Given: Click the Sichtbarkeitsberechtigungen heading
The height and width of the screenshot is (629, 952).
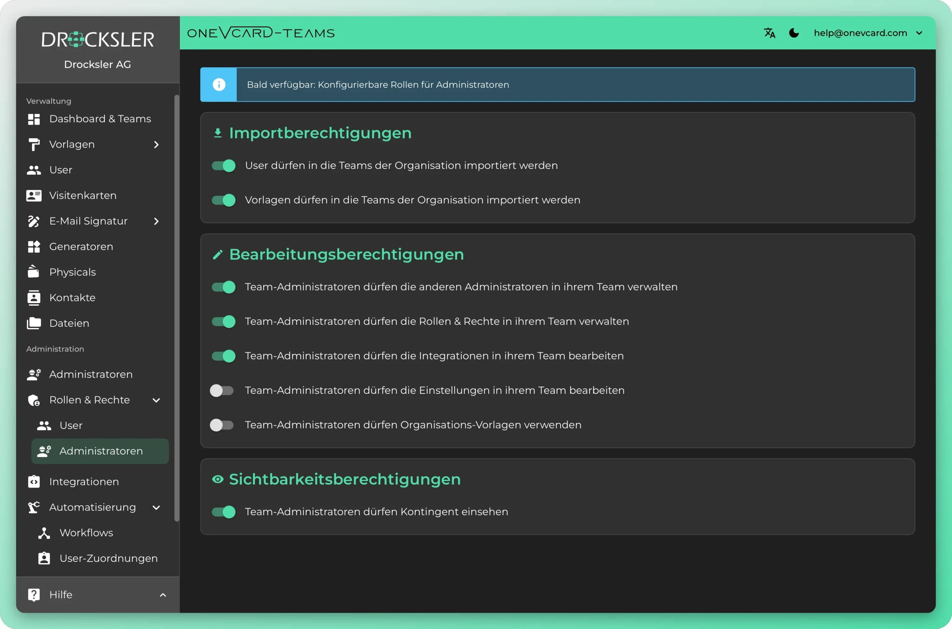Looking at the screenshot, I should (345, 479).
